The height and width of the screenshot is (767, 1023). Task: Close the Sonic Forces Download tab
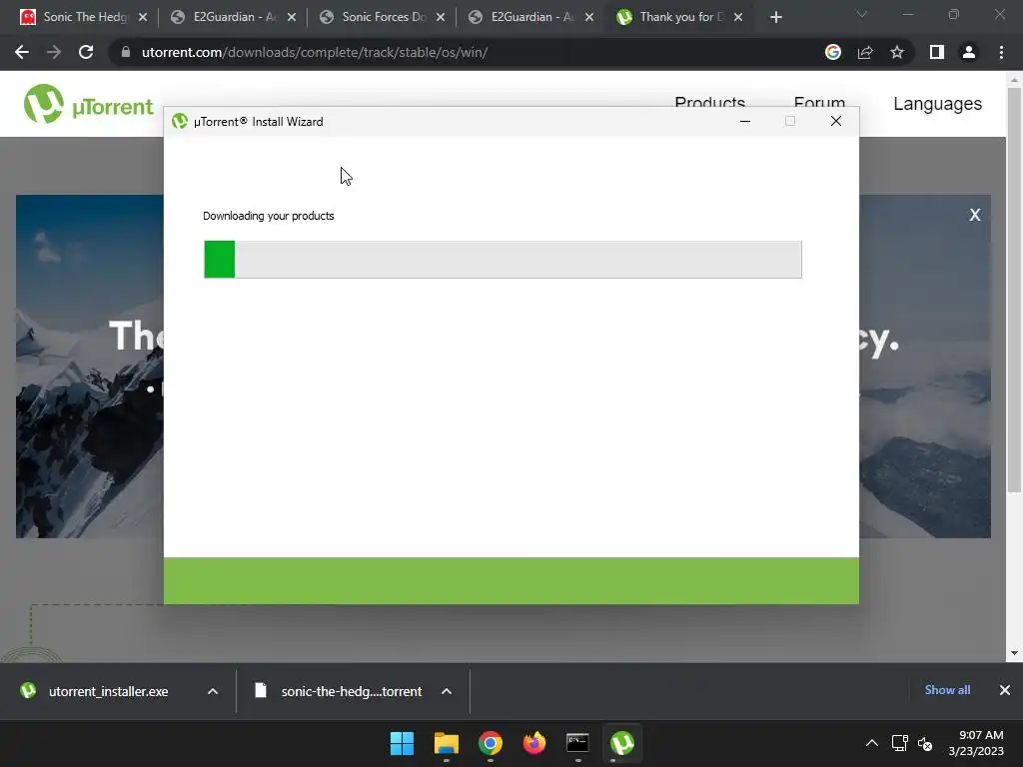pos(441,18)
